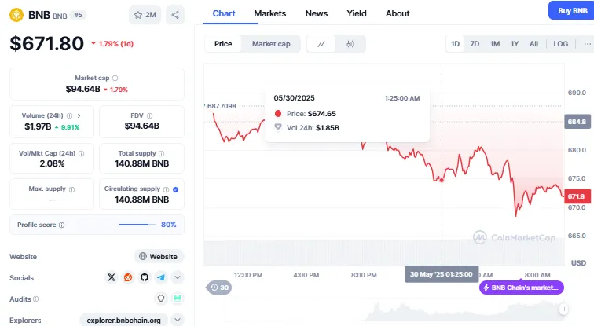Share BNB page via share icon
594x326 pixels.
(174, 14)
